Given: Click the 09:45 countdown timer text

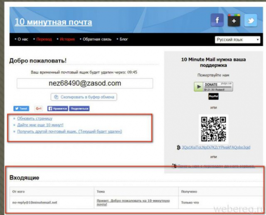Looking at the screenshot, I should (132, 72).
